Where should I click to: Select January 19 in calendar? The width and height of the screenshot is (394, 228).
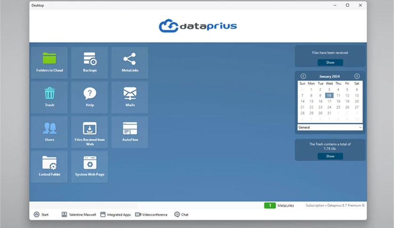pyautogui.click(x=347, y=101)
